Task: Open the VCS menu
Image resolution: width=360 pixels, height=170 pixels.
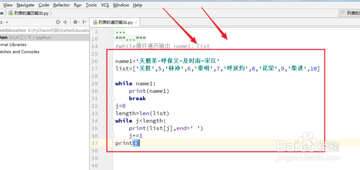Action: pos(105,5)
